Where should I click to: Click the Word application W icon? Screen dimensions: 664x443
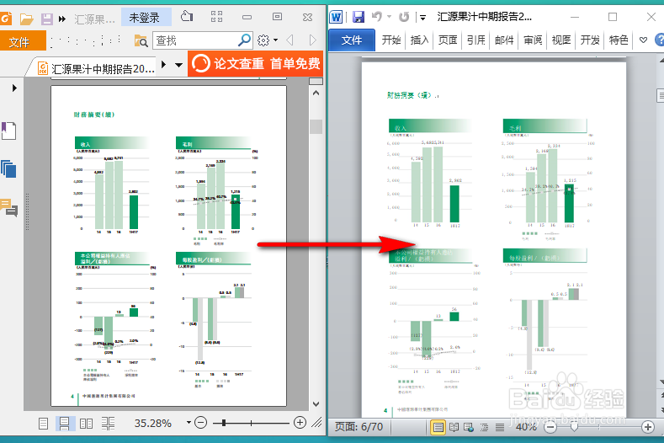coord(337,17)
